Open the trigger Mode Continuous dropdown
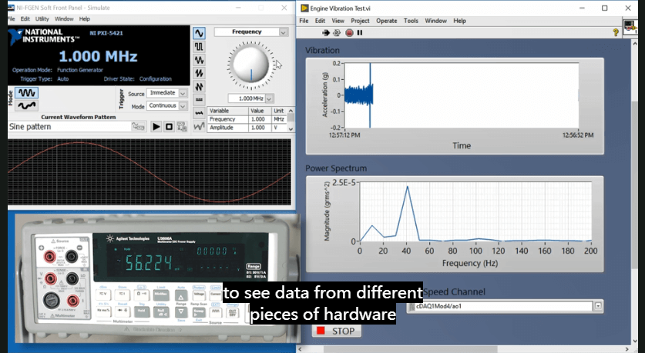This screenshot has width=645, height=353. pos(183,106)
